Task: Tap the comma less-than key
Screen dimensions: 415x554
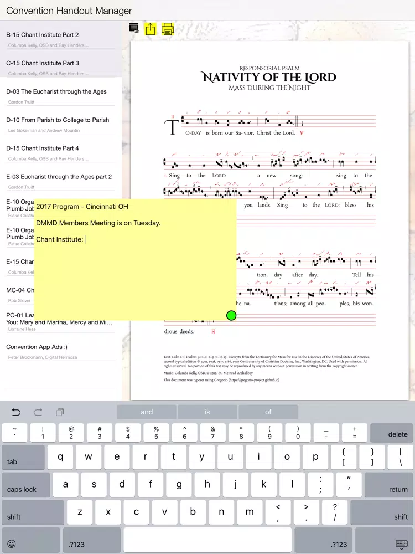Action: pyautogui.click(x=278, y=512)
